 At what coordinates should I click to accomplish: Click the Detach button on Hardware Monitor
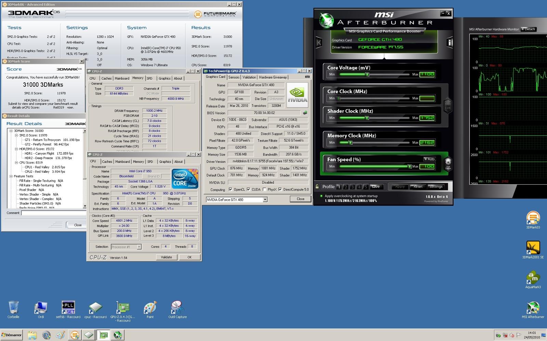pyautogui.click(x=529, y=29)
